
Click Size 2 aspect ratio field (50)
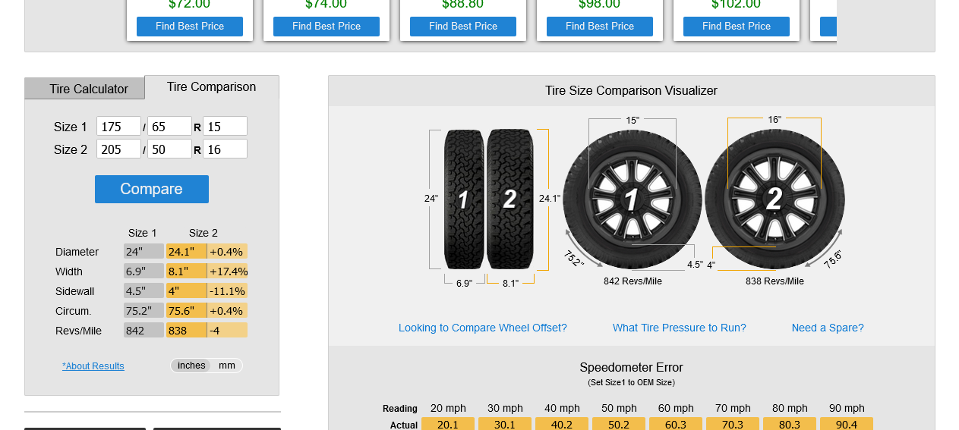[x=169, y=149]
